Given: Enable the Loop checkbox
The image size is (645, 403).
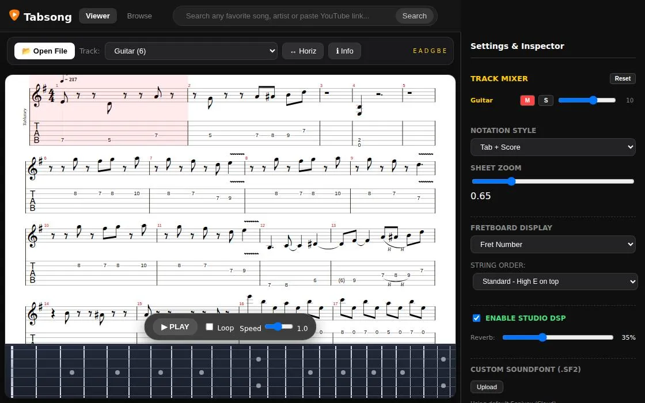Looking at the screenshot, I should click(x=210, y=327).
